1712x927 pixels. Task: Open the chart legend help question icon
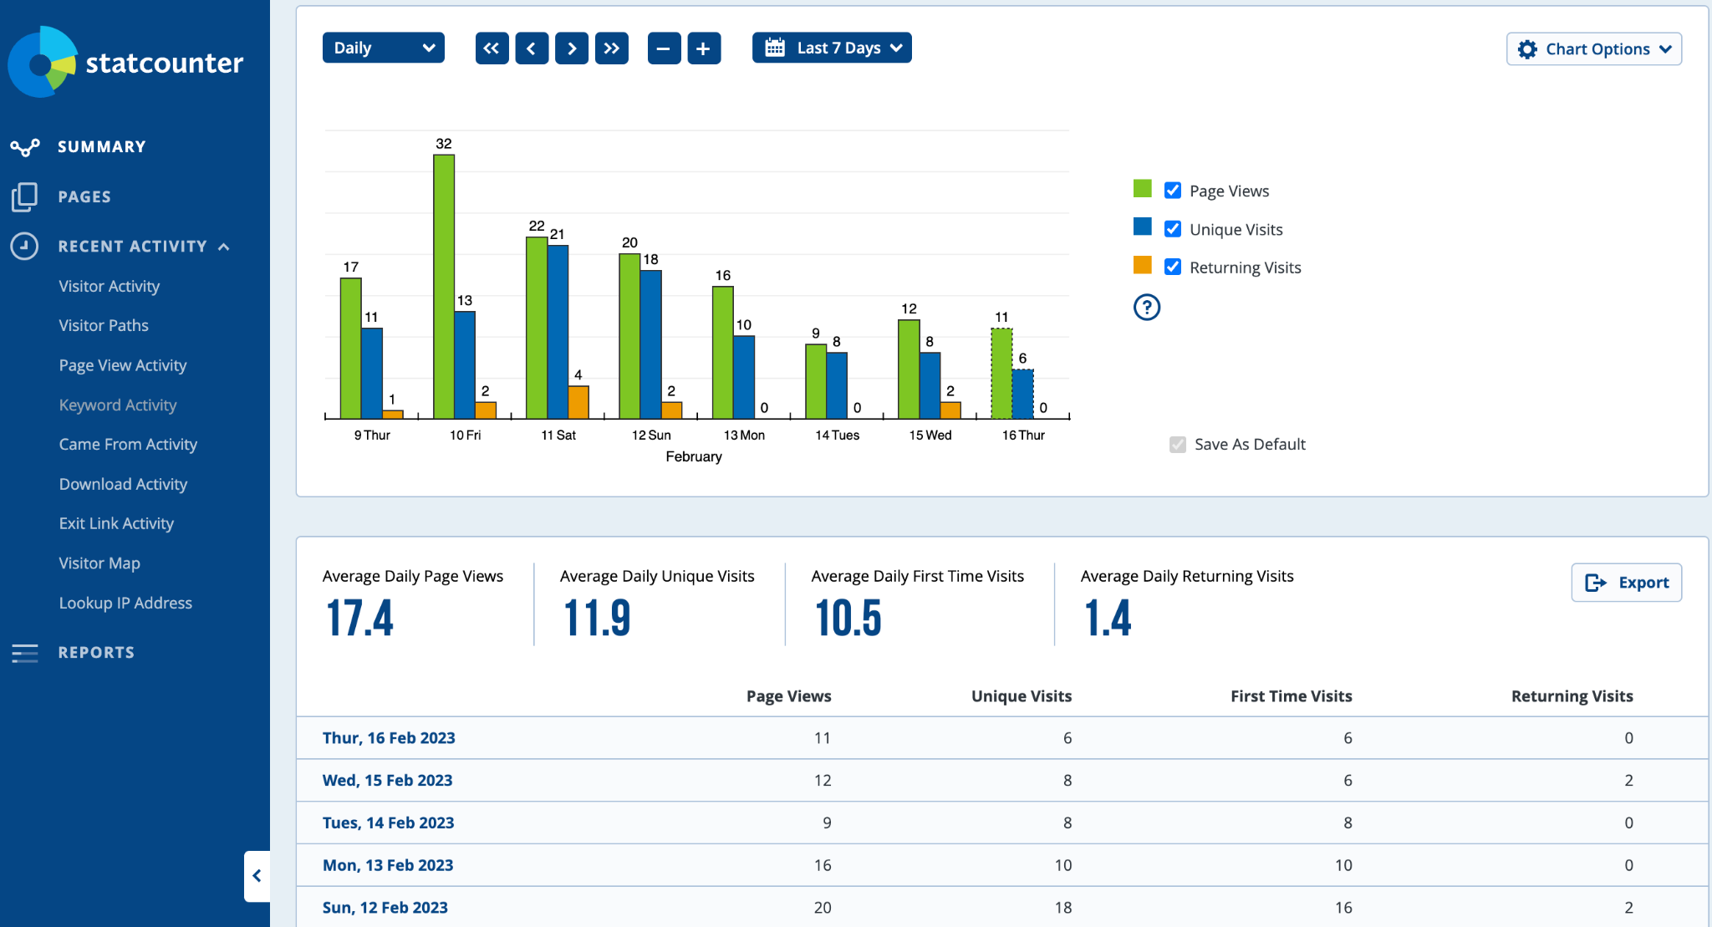click(1146, 308)
